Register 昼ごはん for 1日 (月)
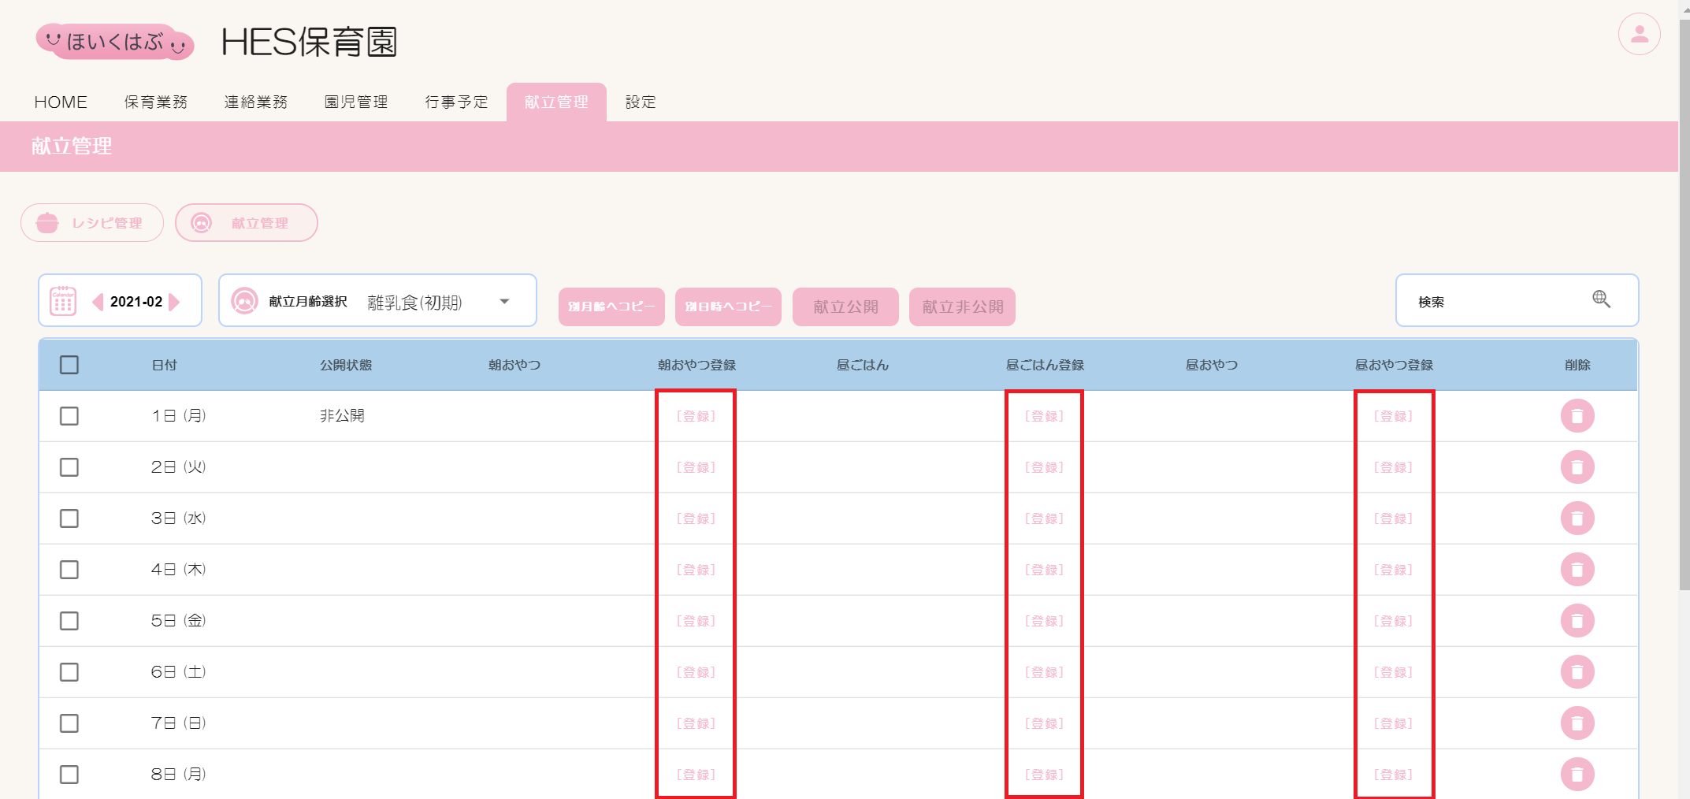The image size is (1690, 799). (x=1044, y=416)
